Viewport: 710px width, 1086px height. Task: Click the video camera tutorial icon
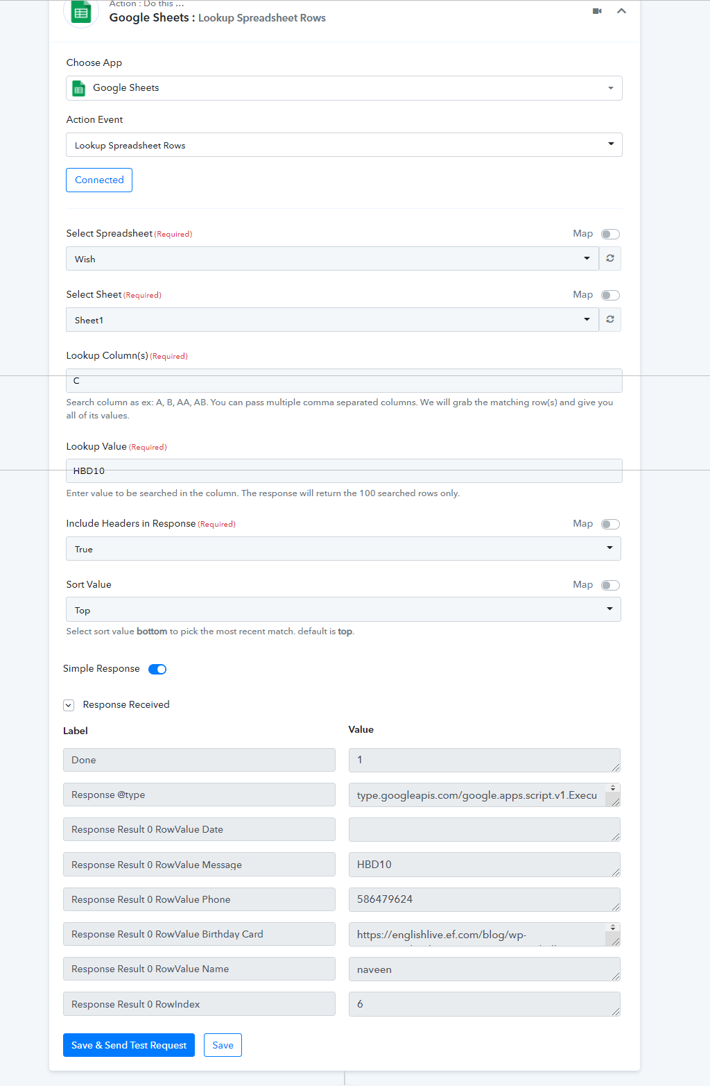click(x=597, y=11)
